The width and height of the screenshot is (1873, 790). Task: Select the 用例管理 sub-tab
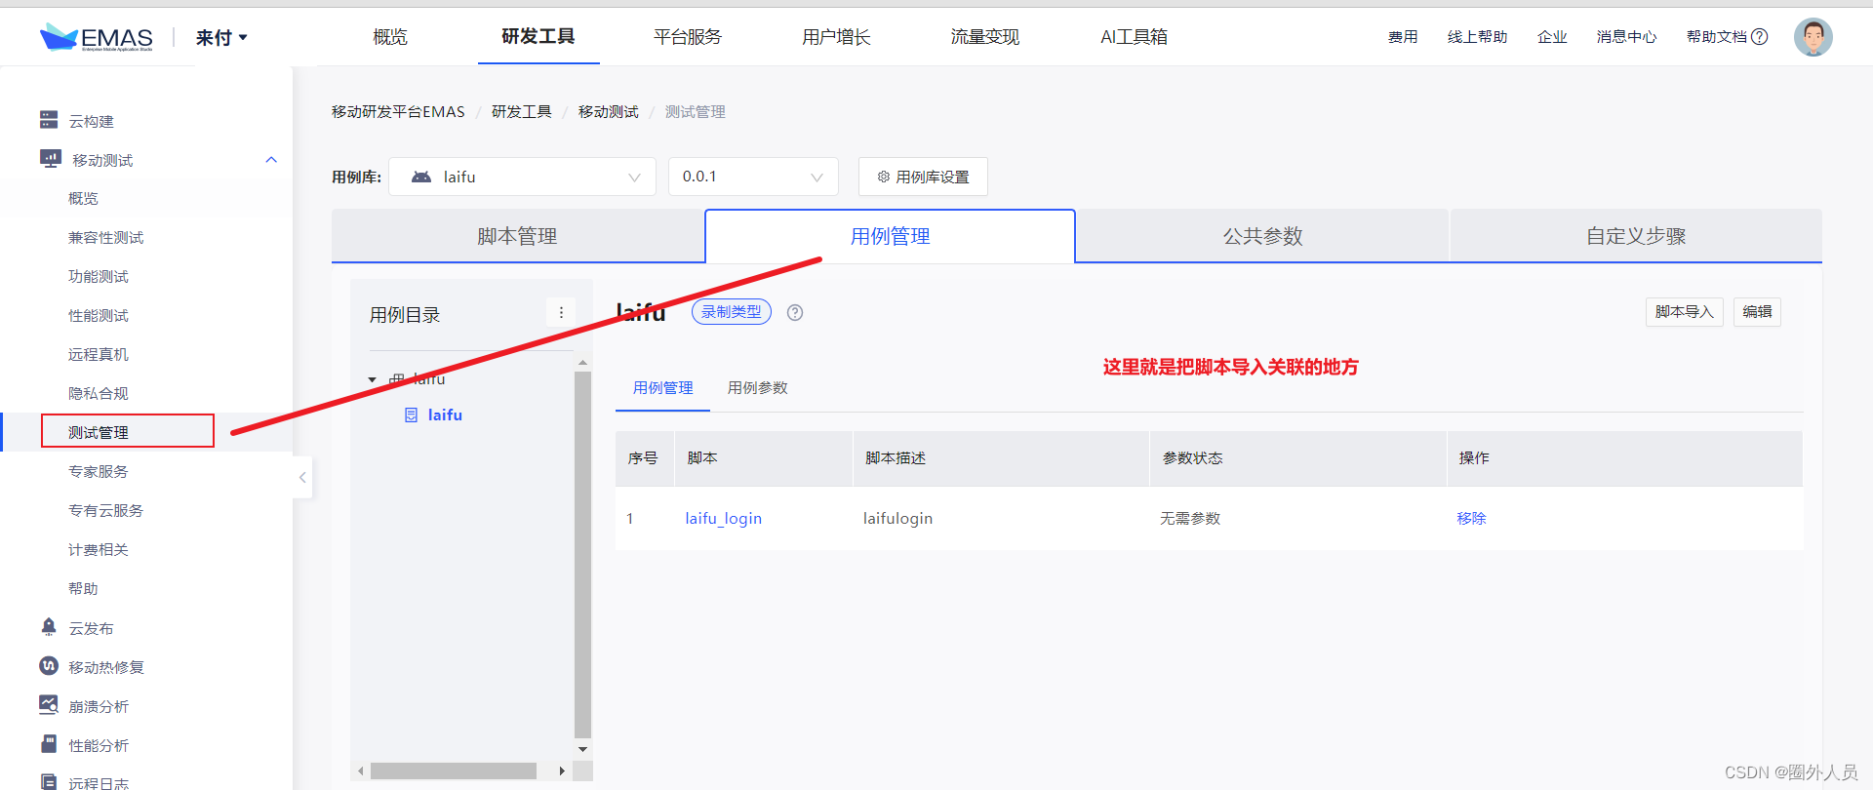tap(662, 388)
